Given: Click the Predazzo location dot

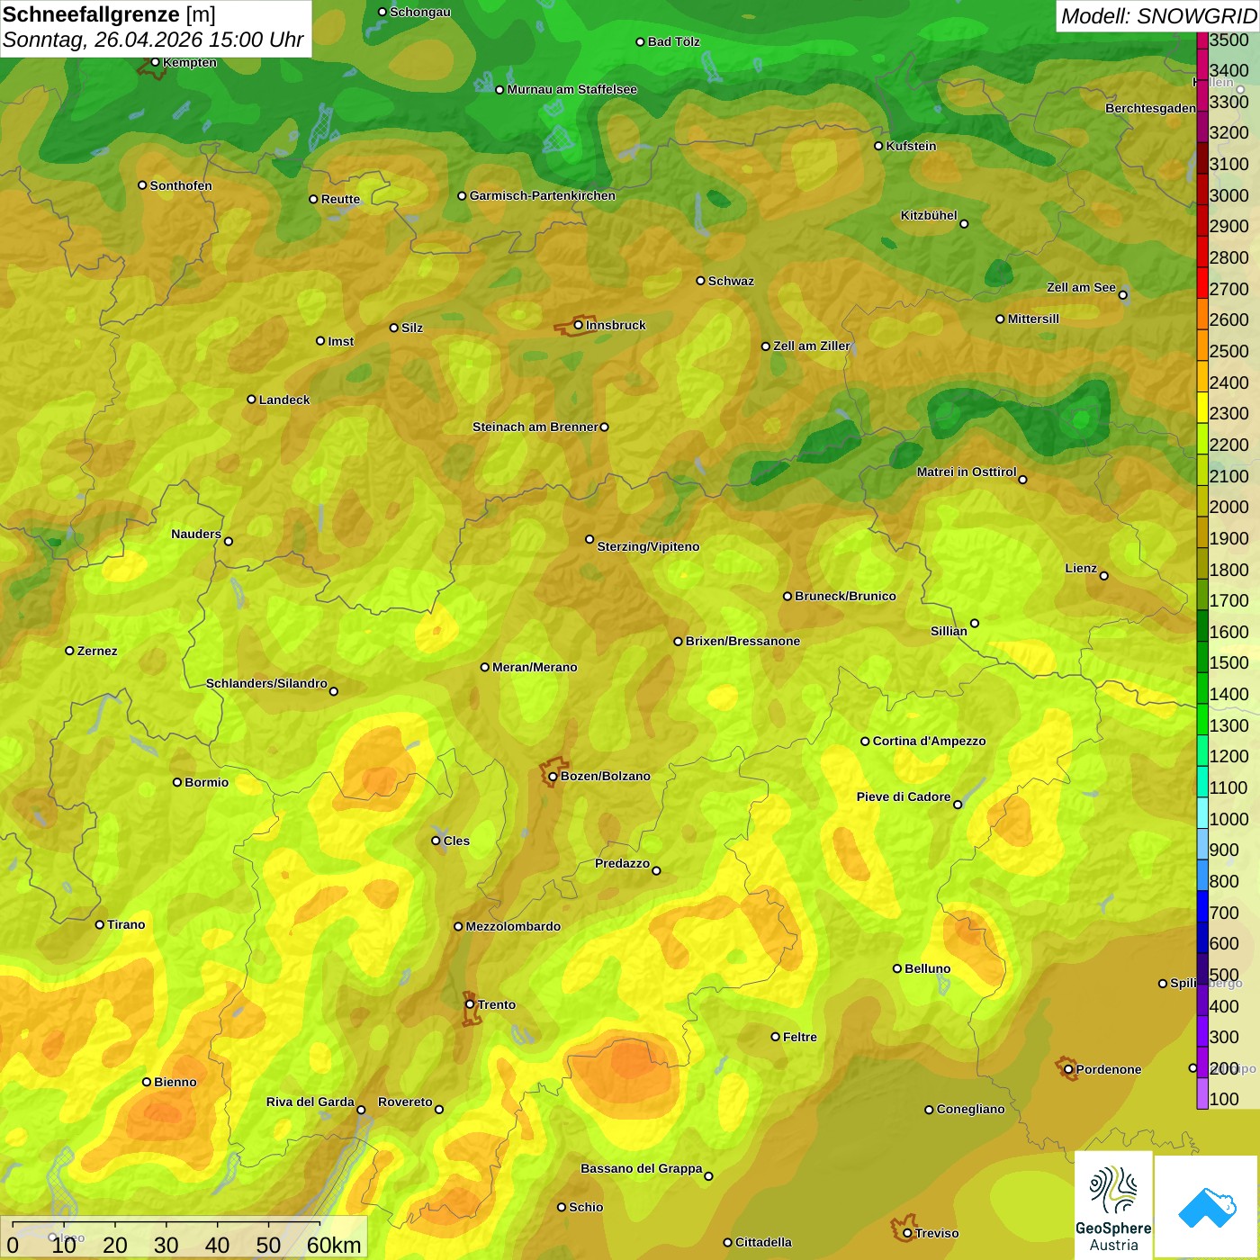Looking at the screenshot, I should coord(656,870).
